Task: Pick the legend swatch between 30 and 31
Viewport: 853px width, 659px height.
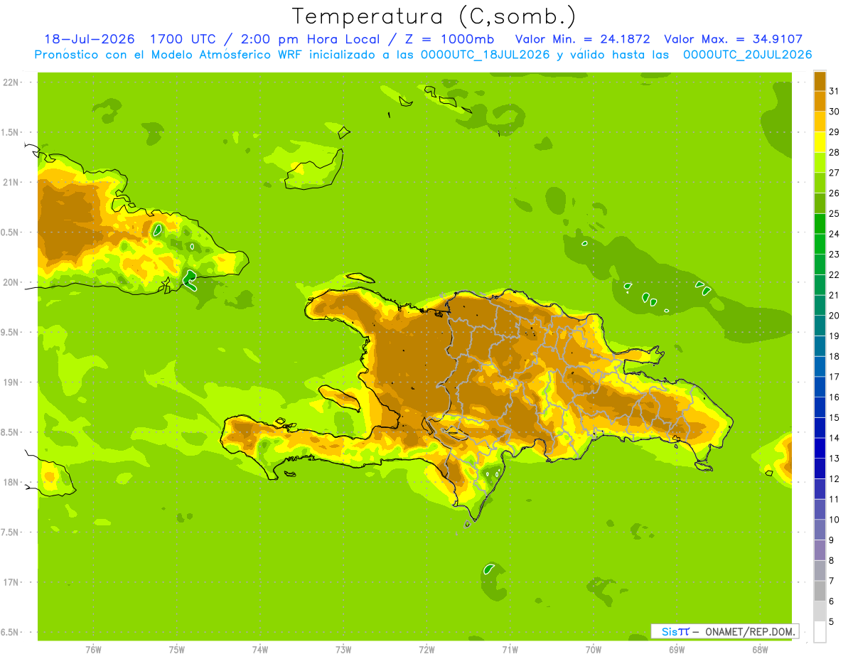Action: [x=820, y=101]
